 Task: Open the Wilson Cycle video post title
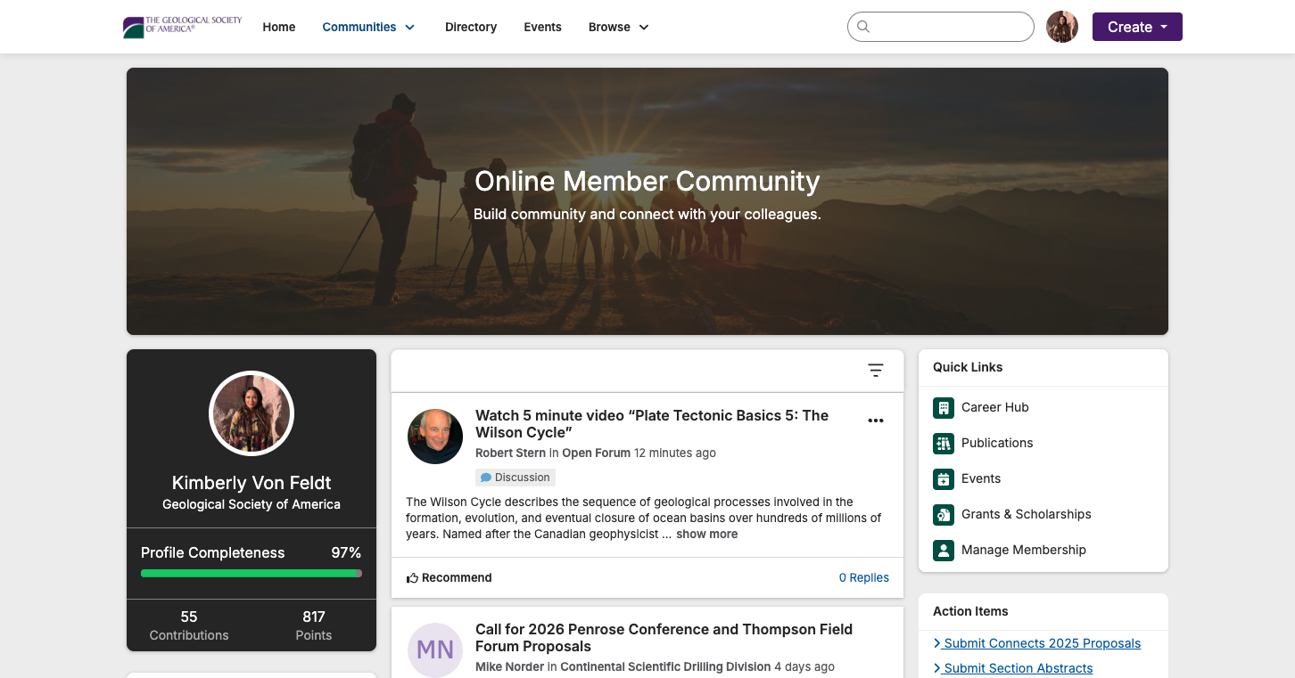(x=652, y=424)
